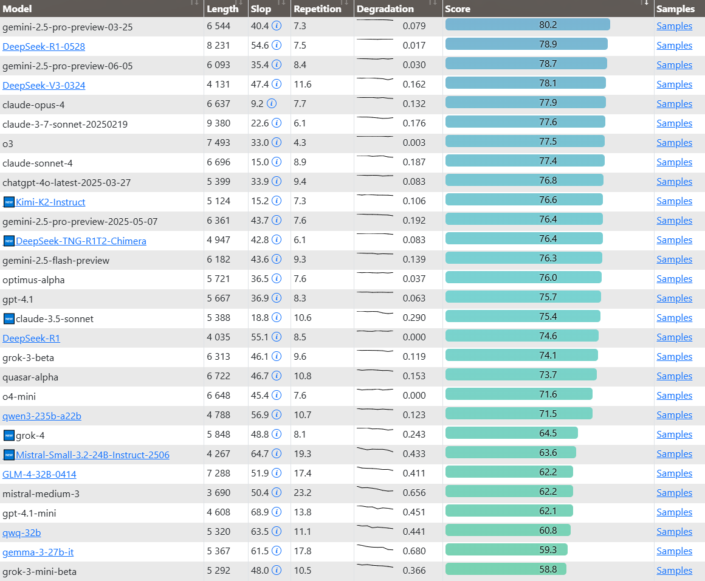Viewport: 705px width, 581px height.
Task: Click the 64.5 score bar for grok-4
Action: [511, 433]
